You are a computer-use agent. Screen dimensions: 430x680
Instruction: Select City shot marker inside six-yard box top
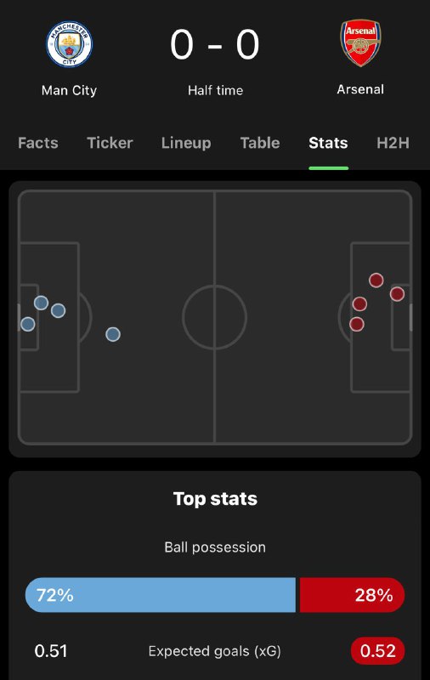coord(41,303)
